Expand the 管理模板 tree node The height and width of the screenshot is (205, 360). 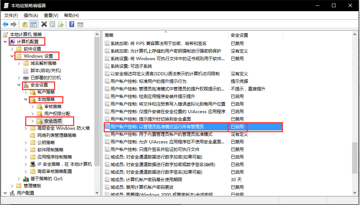[12, 186]
